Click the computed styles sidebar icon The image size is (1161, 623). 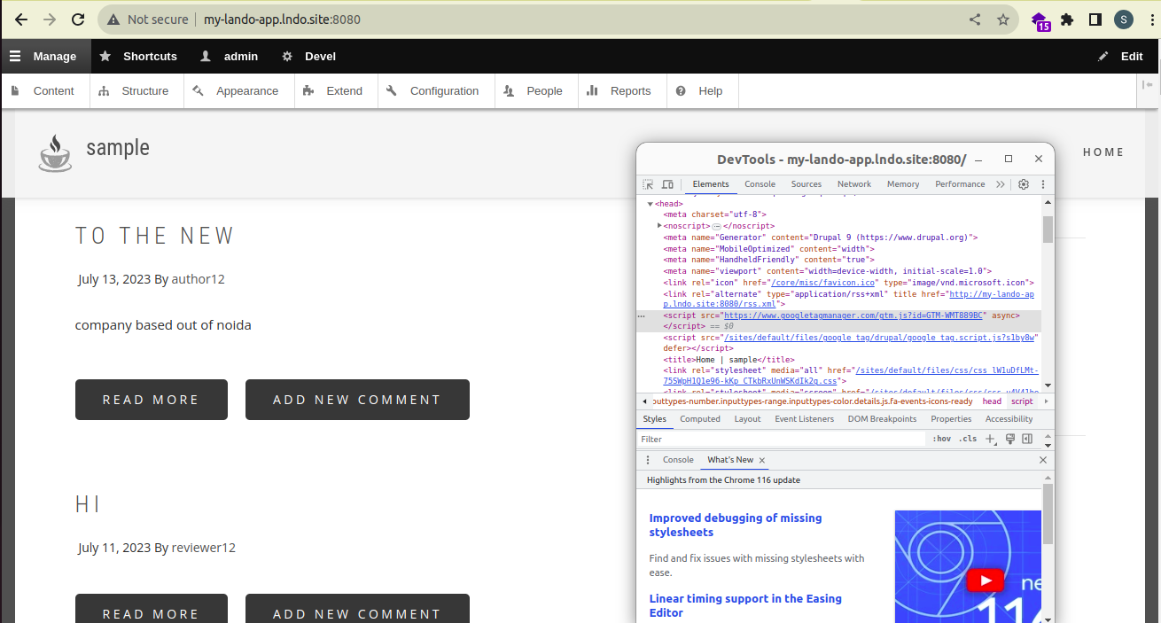1027,439
